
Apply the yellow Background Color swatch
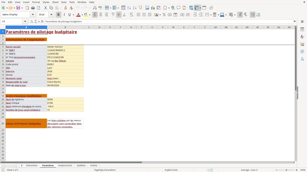86,15
